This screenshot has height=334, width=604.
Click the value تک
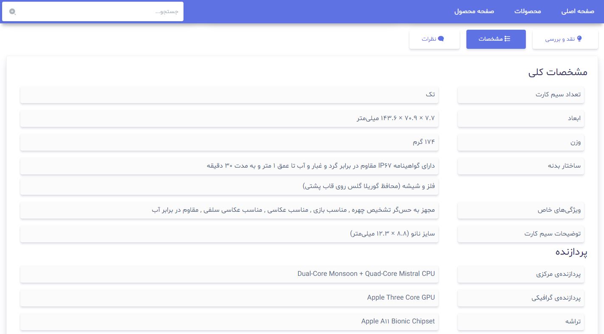229,95
